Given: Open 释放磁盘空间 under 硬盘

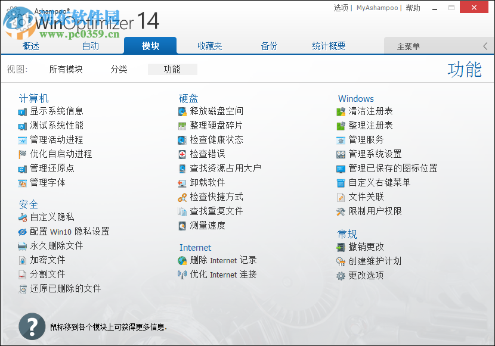Looking at the screenshot, I should (215, 111).
